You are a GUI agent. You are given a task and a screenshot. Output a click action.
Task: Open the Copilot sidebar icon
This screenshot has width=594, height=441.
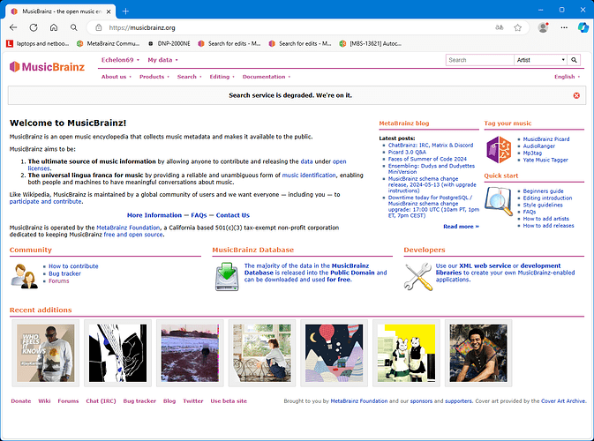[583, 27]
